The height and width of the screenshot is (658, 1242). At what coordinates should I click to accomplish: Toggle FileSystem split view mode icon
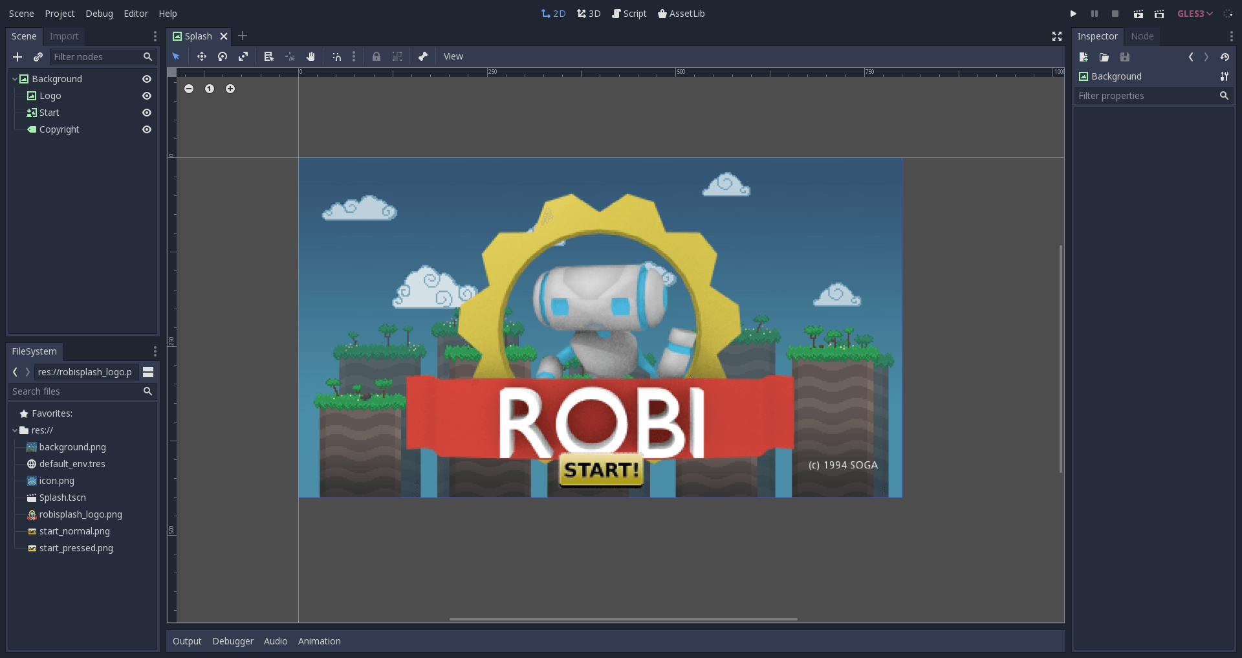point(148,372)
